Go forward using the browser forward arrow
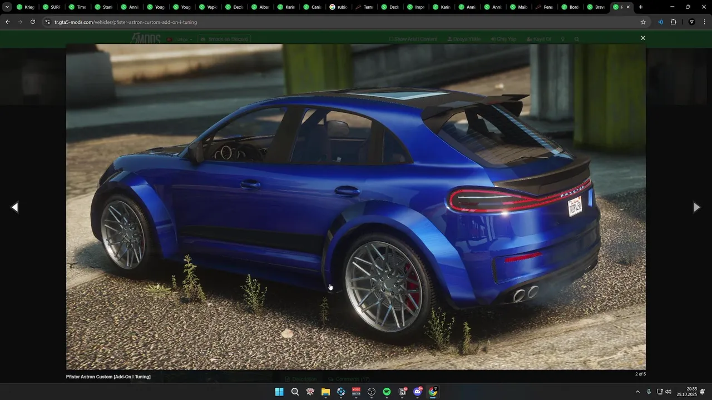Screen dimensions: 712x400 pyautogui.click(x=20, y=22)
